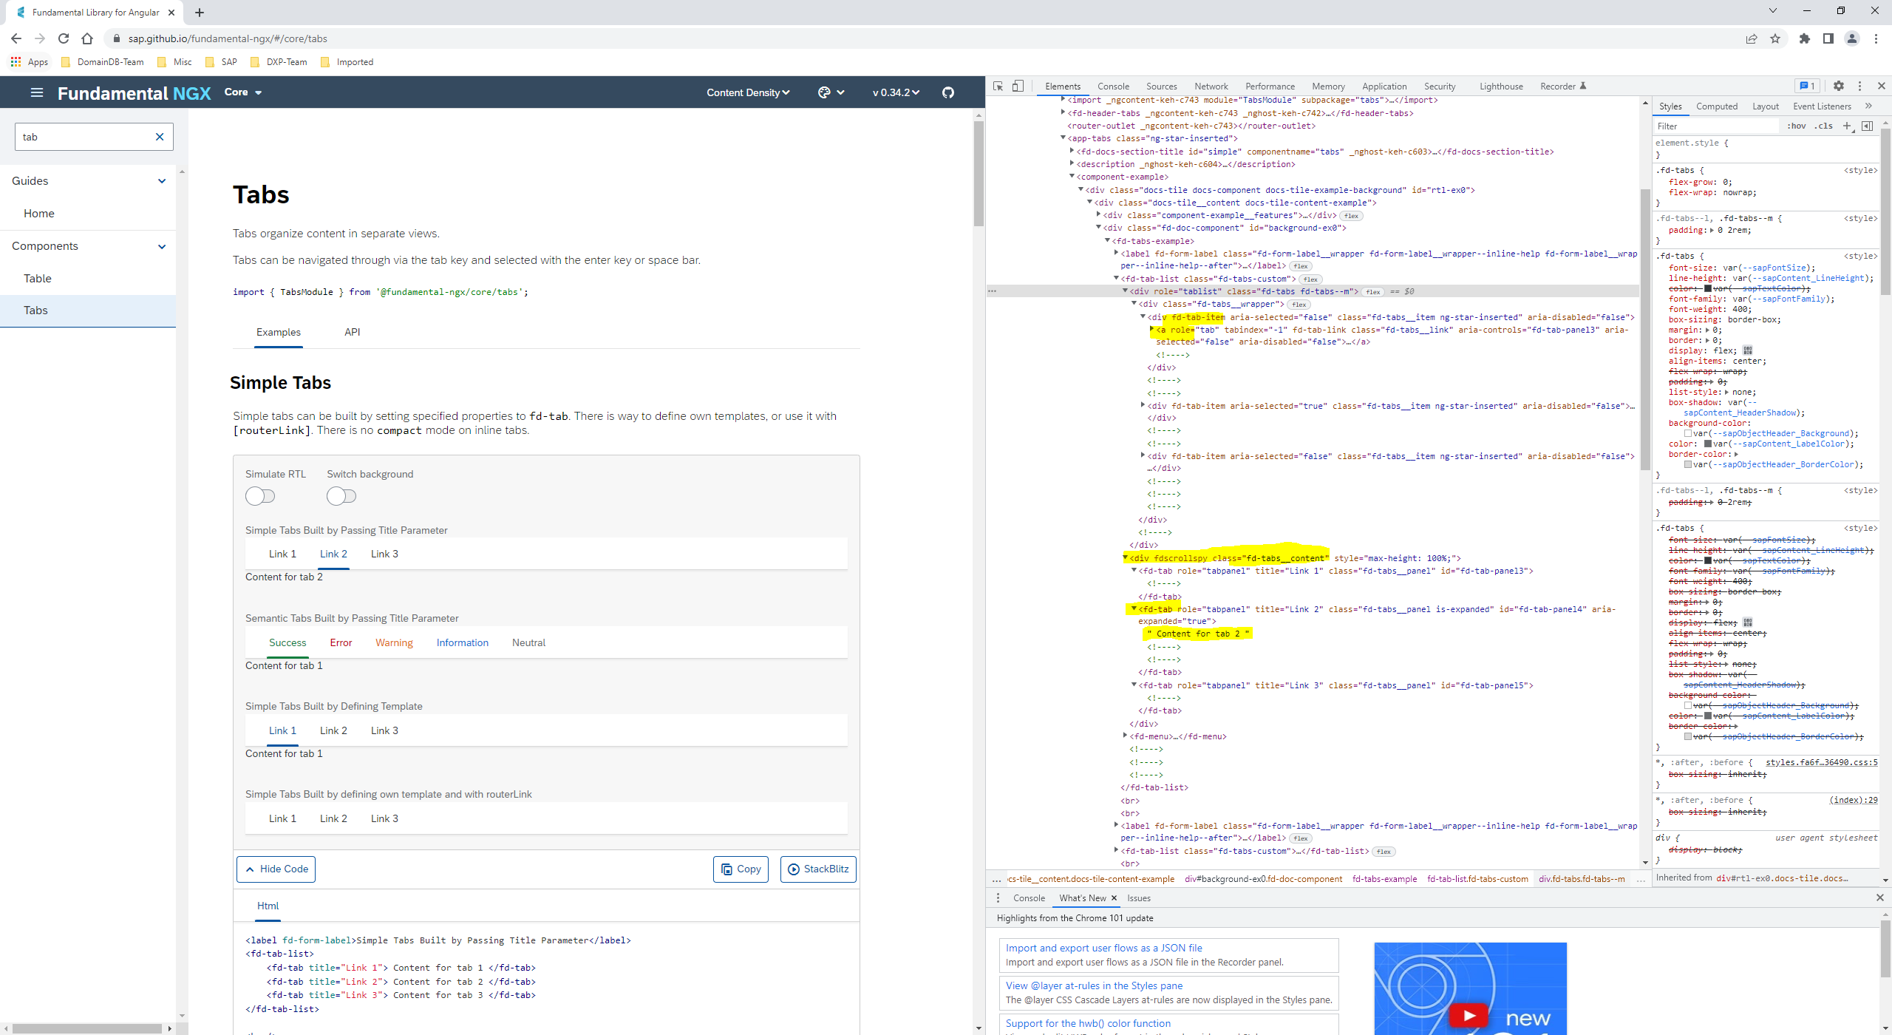Click the sidebar search input field
Screen dimensions: 1892x1035
point(84,137)
